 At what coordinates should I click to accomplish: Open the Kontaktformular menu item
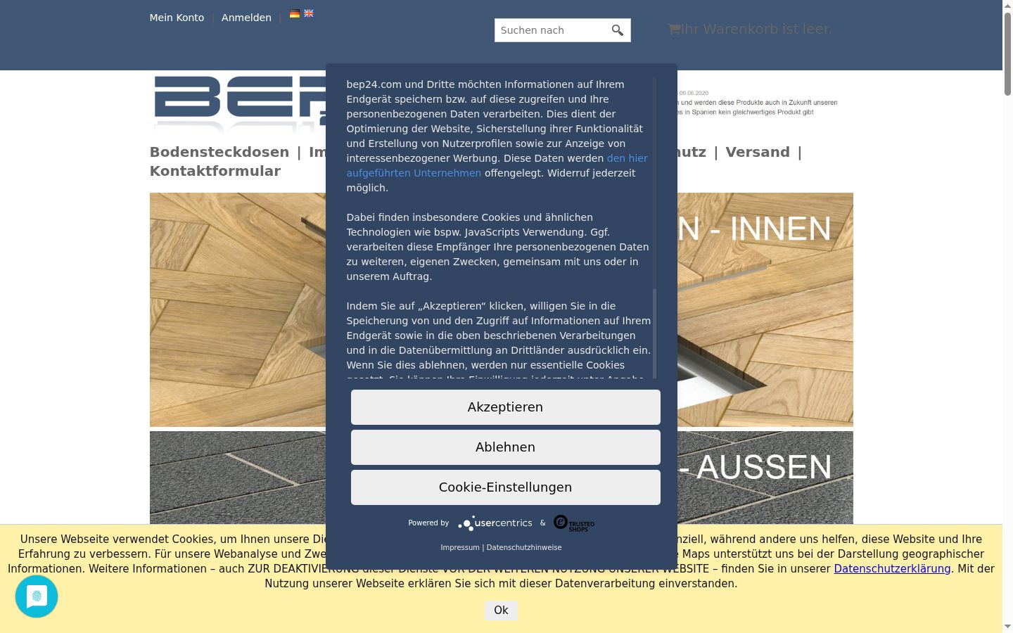(x=215, y=171)
